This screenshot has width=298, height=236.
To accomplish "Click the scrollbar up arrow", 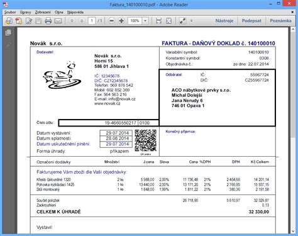I will pos(293,30).
